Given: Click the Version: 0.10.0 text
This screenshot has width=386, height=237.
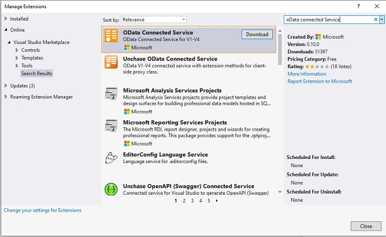Looking at the screenshot, I should pyautogui.click(x=303, y=45).
